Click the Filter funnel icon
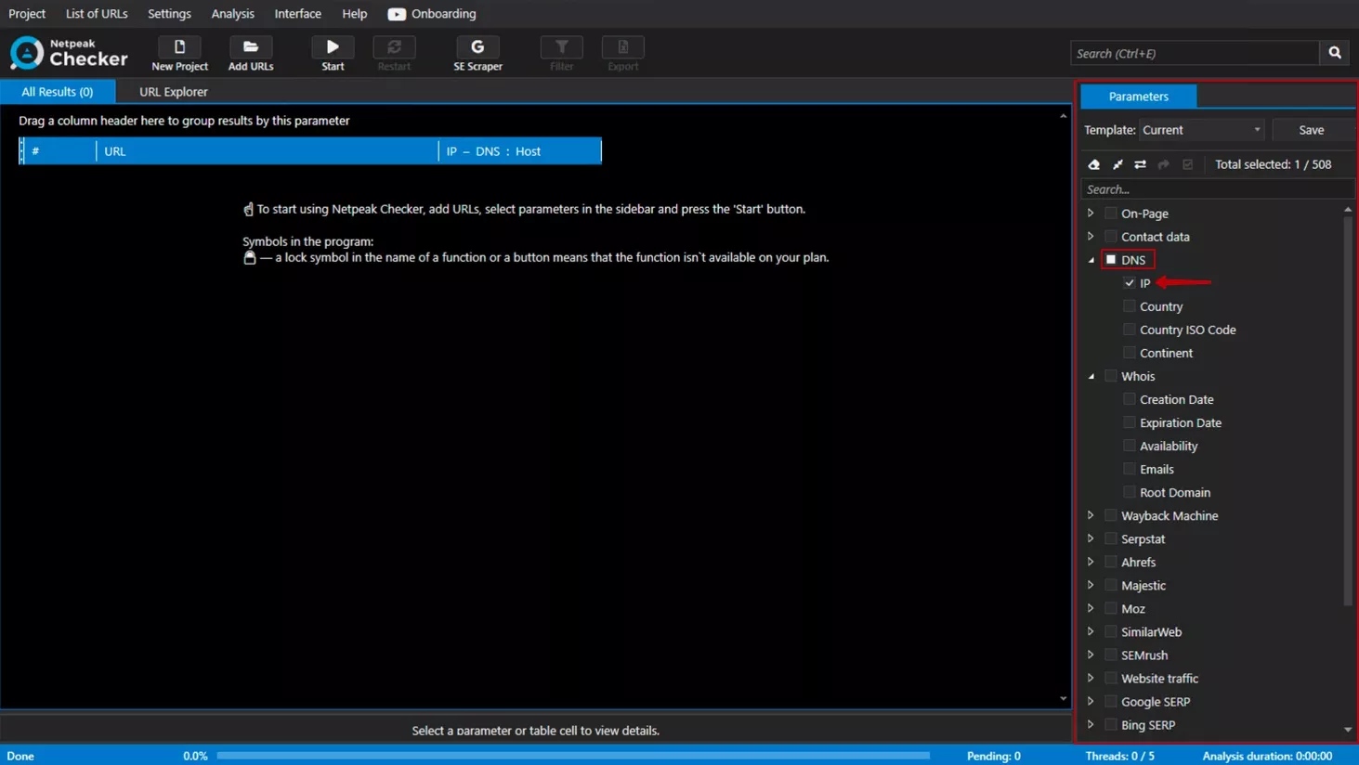 562,46
